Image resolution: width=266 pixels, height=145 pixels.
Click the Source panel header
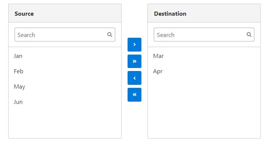click(65, 13)
